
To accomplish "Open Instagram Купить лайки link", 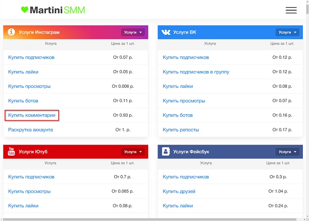I will pyautogui.click(x=23, y=72).
